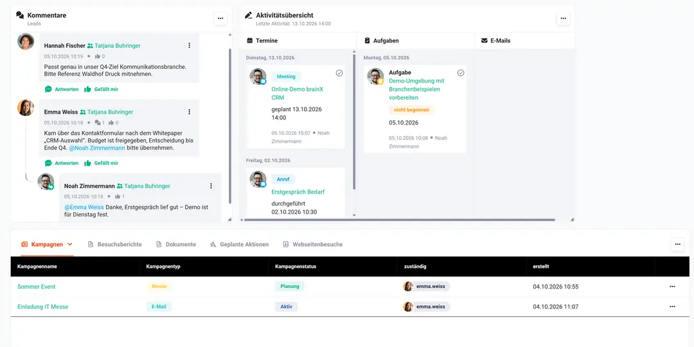Click emma.weiss chip in Sommer Event row

point(426,287)
